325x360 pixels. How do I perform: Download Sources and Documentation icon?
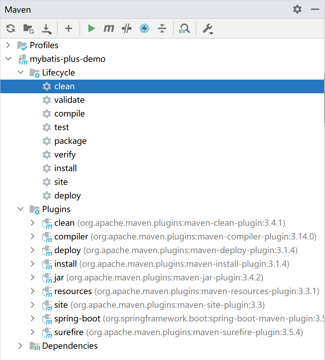point(46,29)
